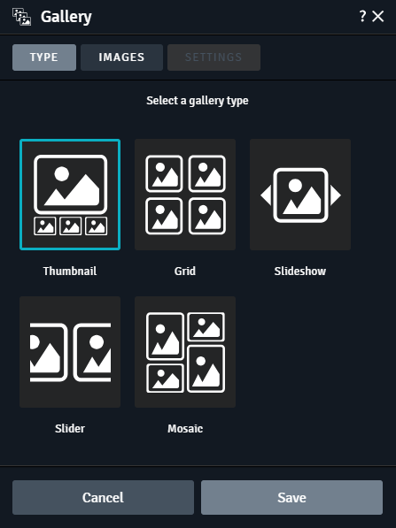Viewport: 396px width, 528px height.
Task: Select the Slider gallery type icon
Action: coord(70,352)
